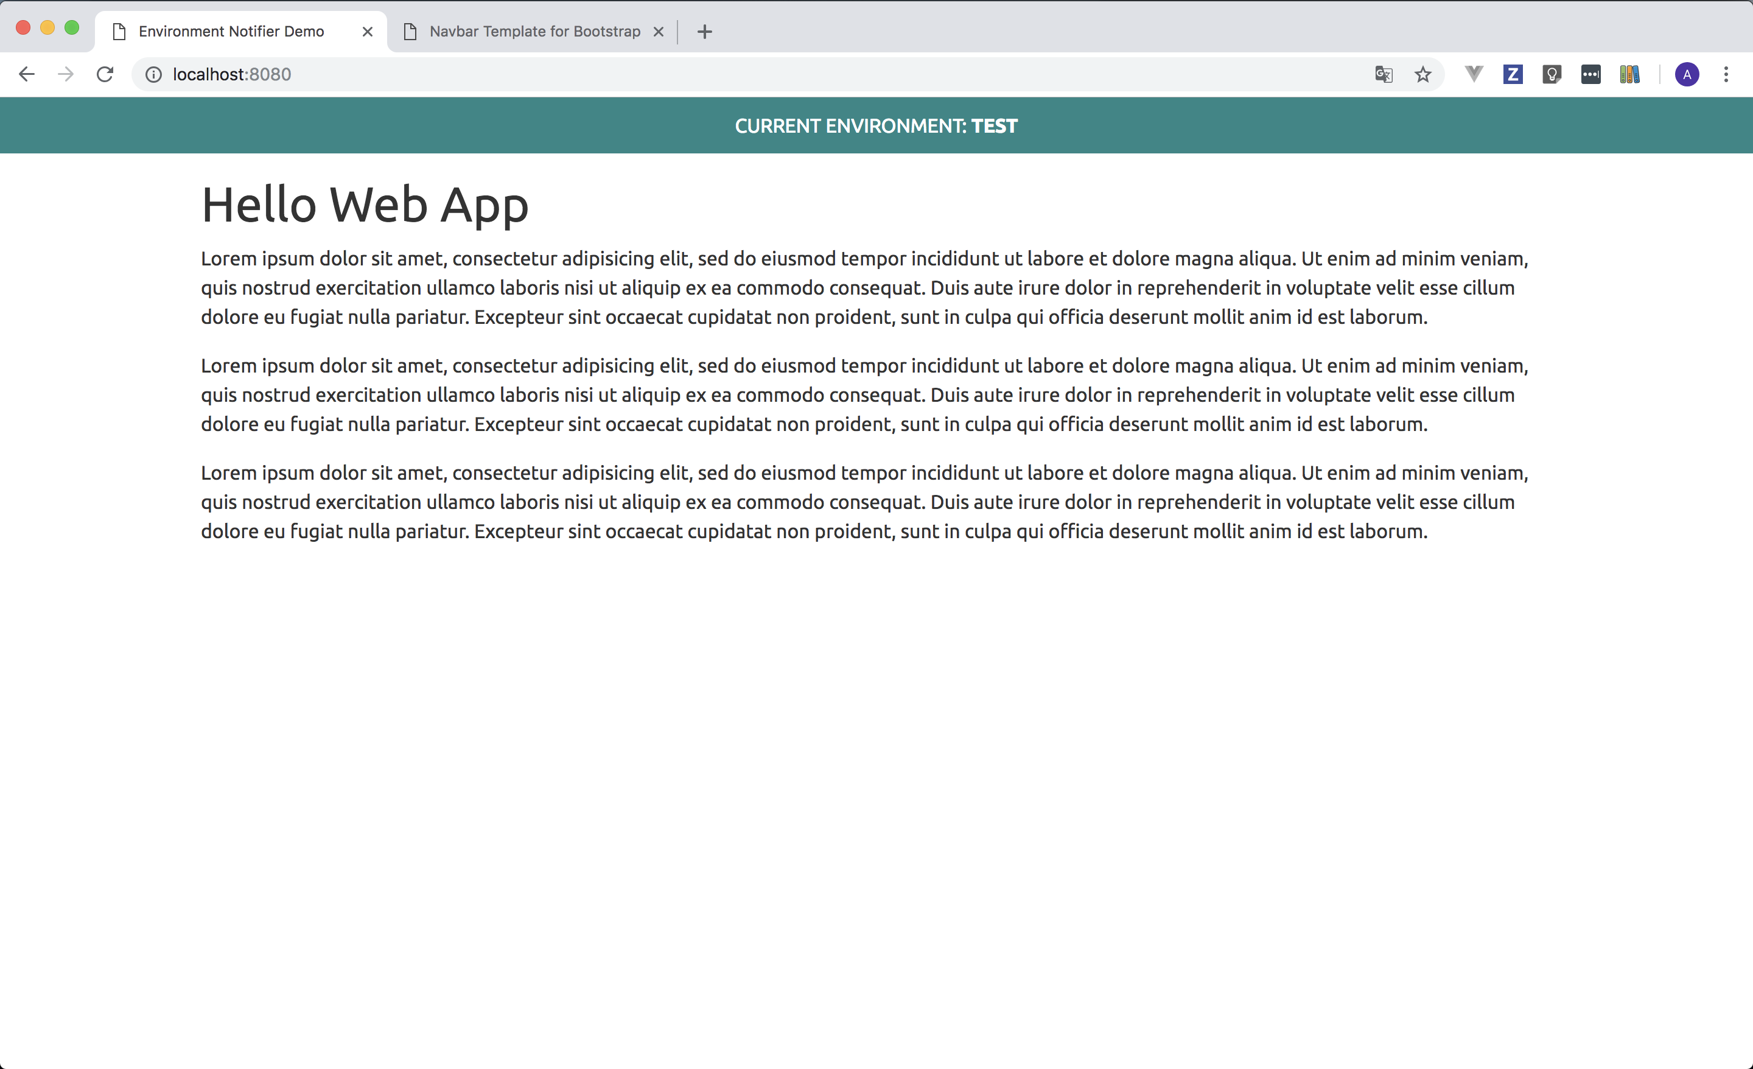Bookmark this page with star icon

(1422, 74)
